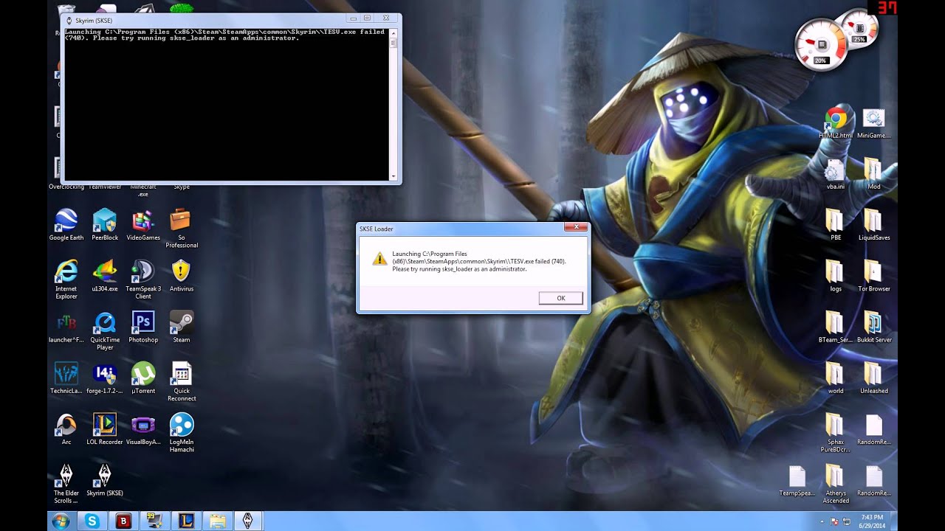This screenshot has width=945, height=531.
Task: Open Atherys Ascended folder
Action: [x=835, y=483]
